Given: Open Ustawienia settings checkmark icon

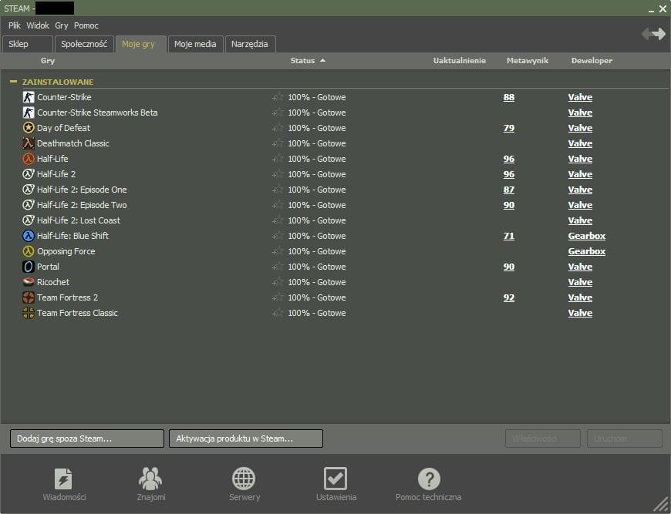Looking at the screenshot, I should 335,479.
